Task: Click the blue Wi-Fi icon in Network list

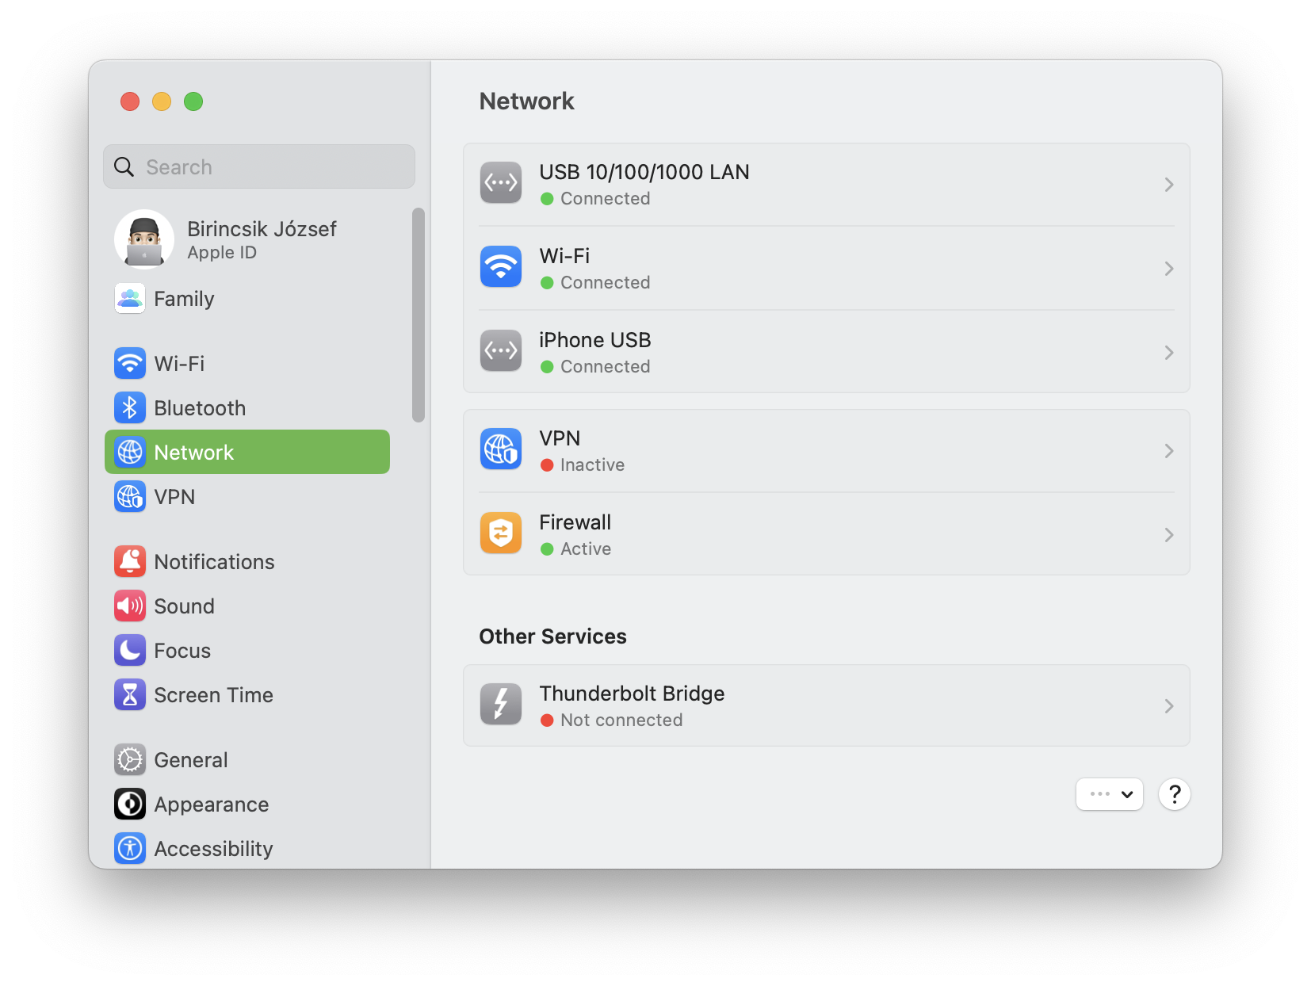Action: (x=501, y=267)
